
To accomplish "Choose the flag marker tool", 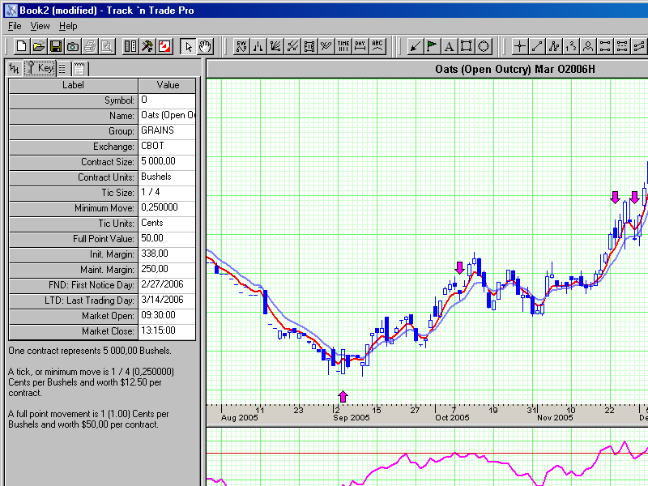I will point(432,46).
